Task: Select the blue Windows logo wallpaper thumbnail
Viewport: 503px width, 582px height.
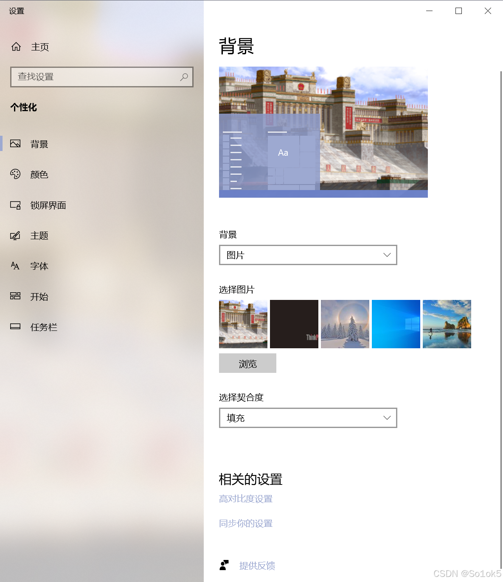Action: (396, 324)
